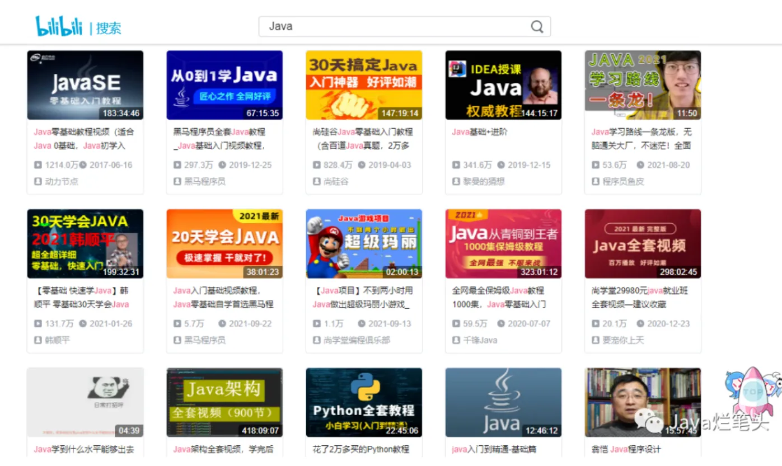782x466 pixels.
Task: Open the 搜索 link beside logo
Action: click(x=109, y=28)
